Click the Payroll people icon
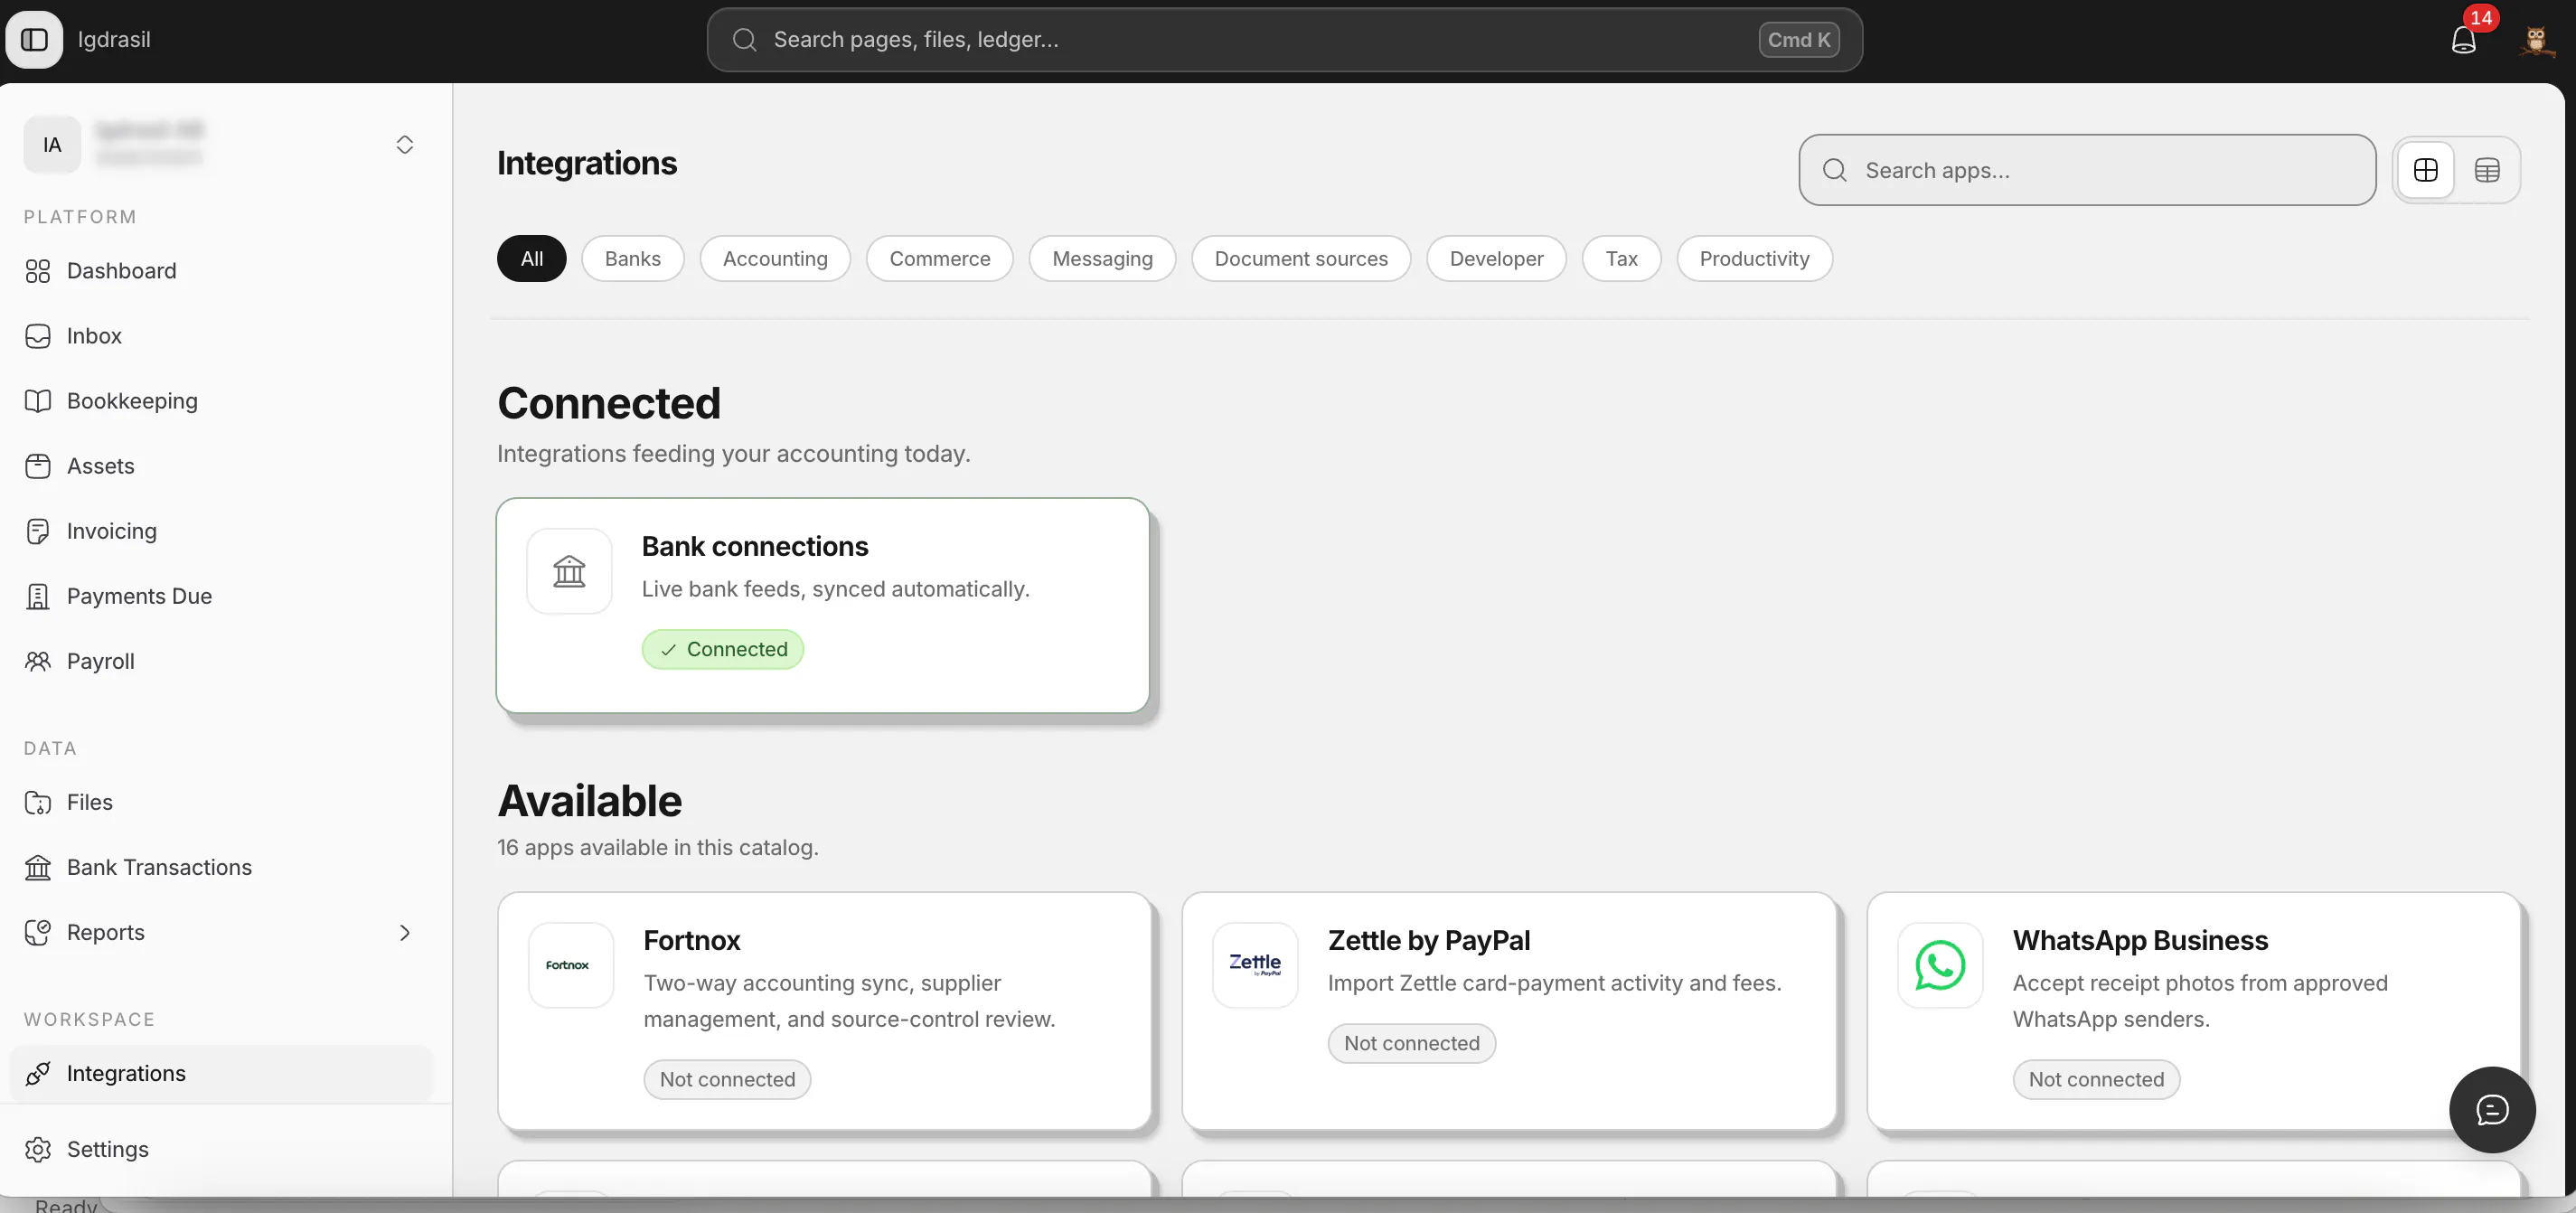The image size is (2576, 1213). (x=38, y=661)
